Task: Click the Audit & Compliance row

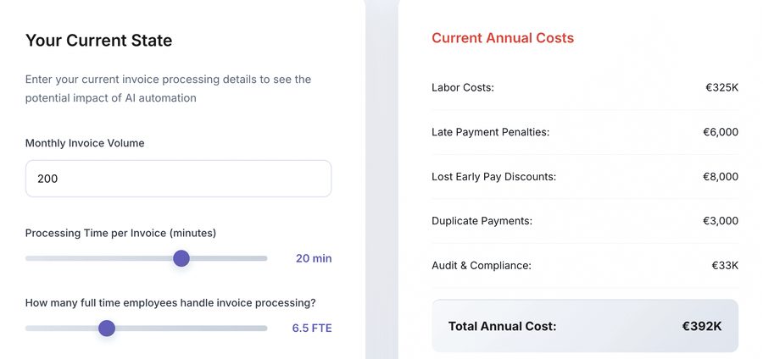Action: (585, 266)
